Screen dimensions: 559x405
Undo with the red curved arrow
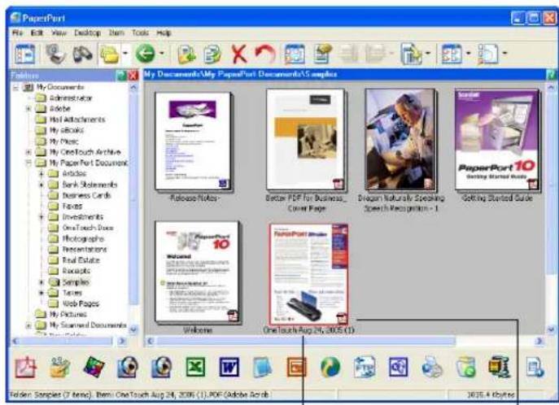(265, 54)
